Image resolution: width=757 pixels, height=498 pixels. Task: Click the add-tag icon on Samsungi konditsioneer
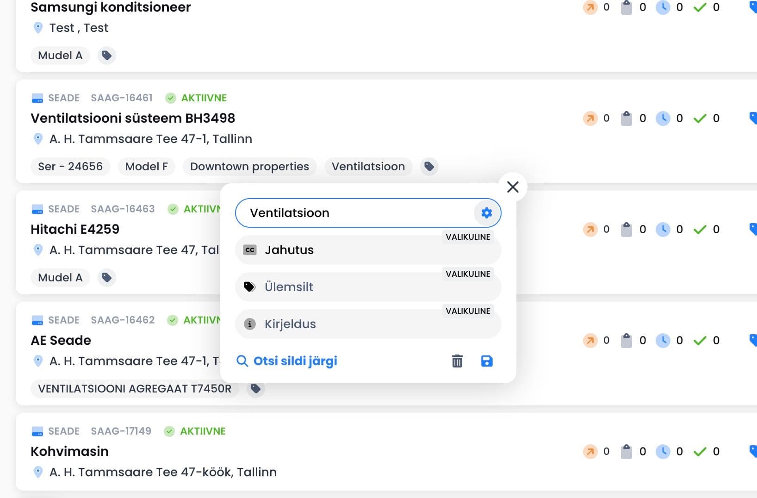tap(107, 56)
